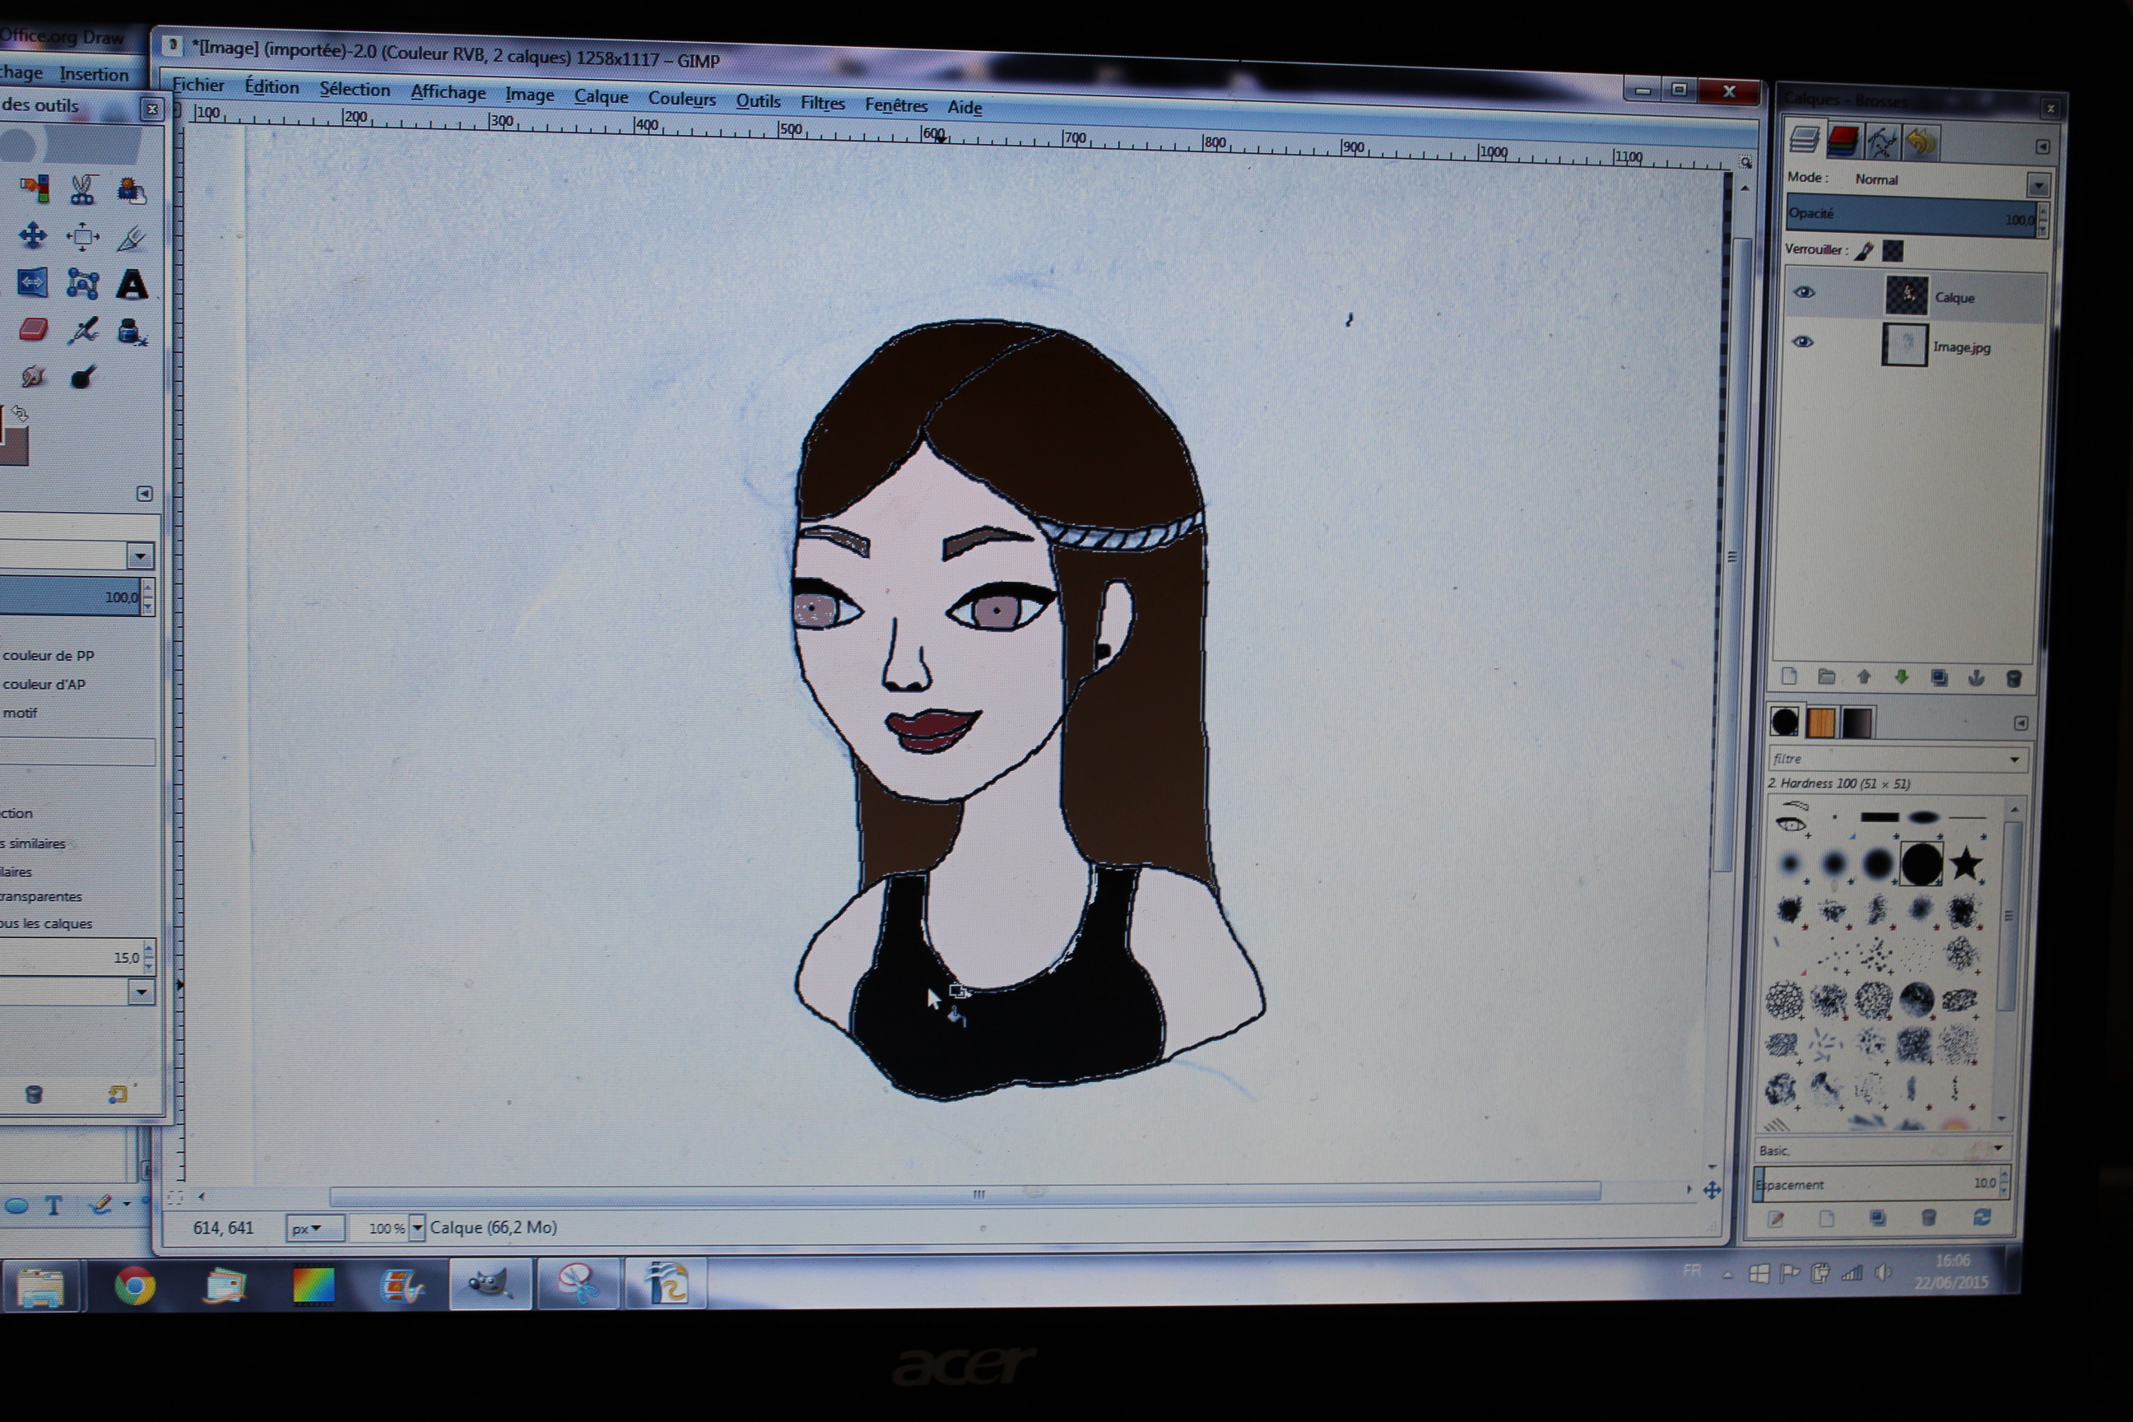The height and width of the screenshot is (1422, 2133).
Task: Choose the Cage Transform tool
Action: [82, 284]
